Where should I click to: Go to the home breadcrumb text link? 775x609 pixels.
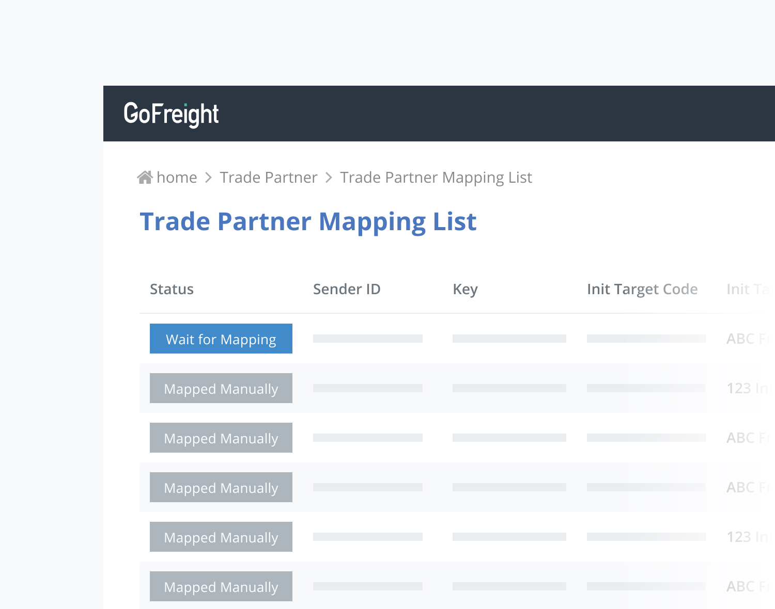177,178
